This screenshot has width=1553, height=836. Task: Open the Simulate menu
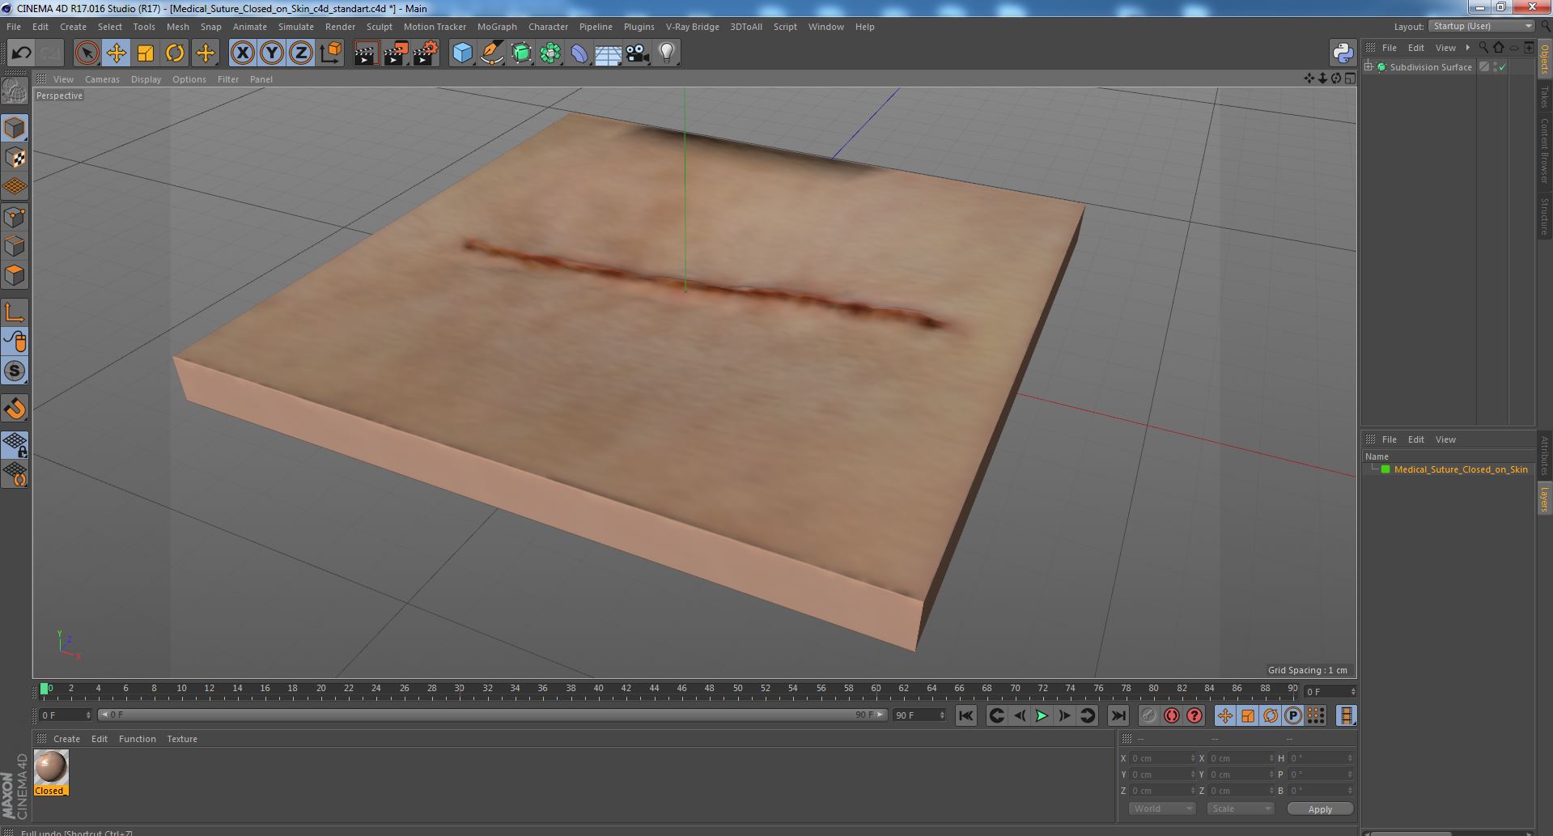coord(296,27)
